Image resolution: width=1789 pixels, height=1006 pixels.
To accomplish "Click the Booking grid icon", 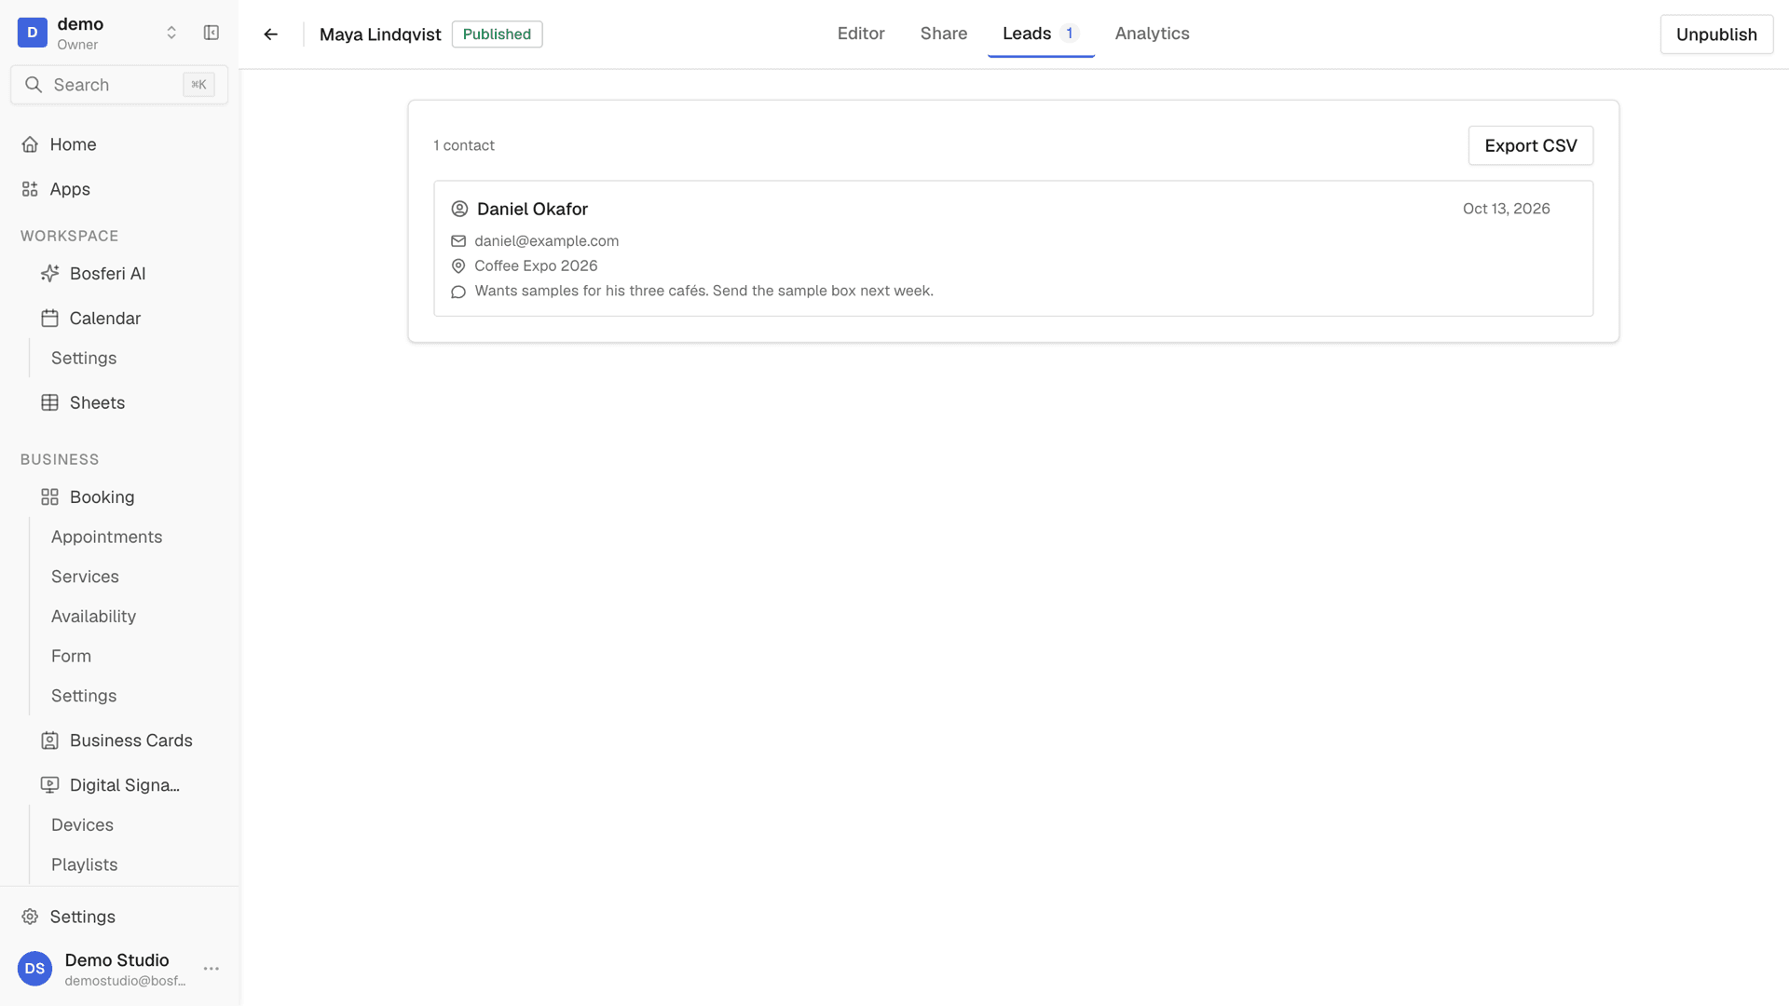I will pos(50,496).
